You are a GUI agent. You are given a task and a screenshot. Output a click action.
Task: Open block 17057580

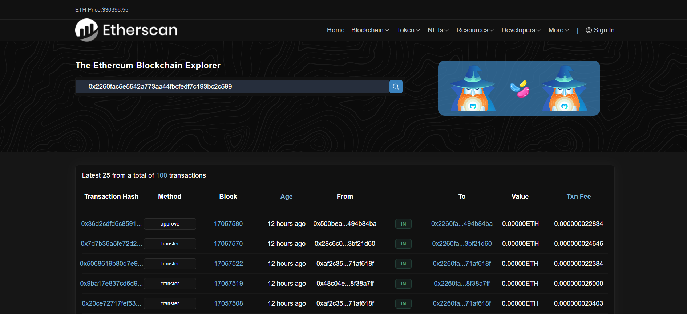(x=228, y=224)
